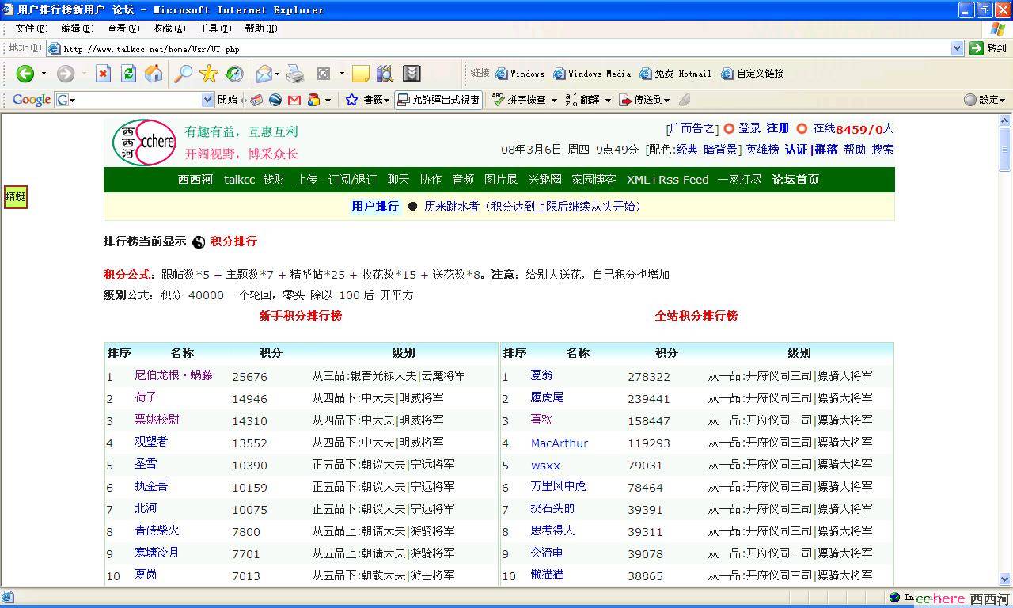Open the 自定义链接 links bar shortcut
Image resolution: width=1013 pixels, height=608 pixels.
pyautogui.click(x=753, y=74)
